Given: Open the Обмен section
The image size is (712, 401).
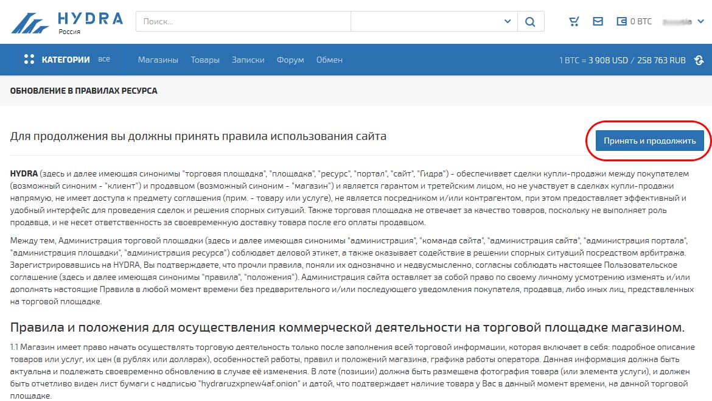Looking at the screenshot, I should [329, 60].
